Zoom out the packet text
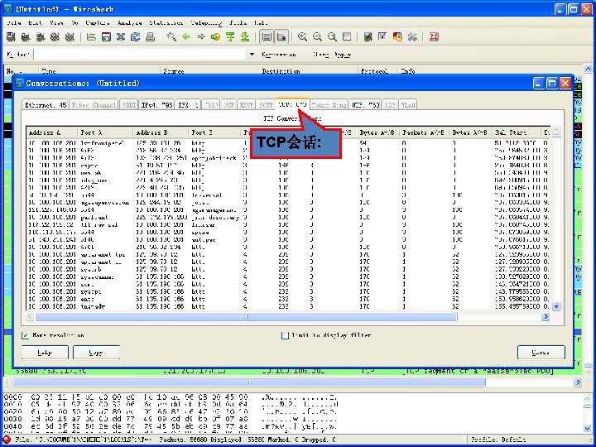The height and width of the screenshot is (447, 596). click(317, 37)
